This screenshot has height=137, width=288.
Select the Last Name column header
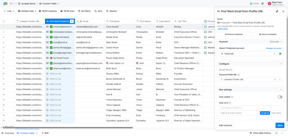(x=164, y=21)
